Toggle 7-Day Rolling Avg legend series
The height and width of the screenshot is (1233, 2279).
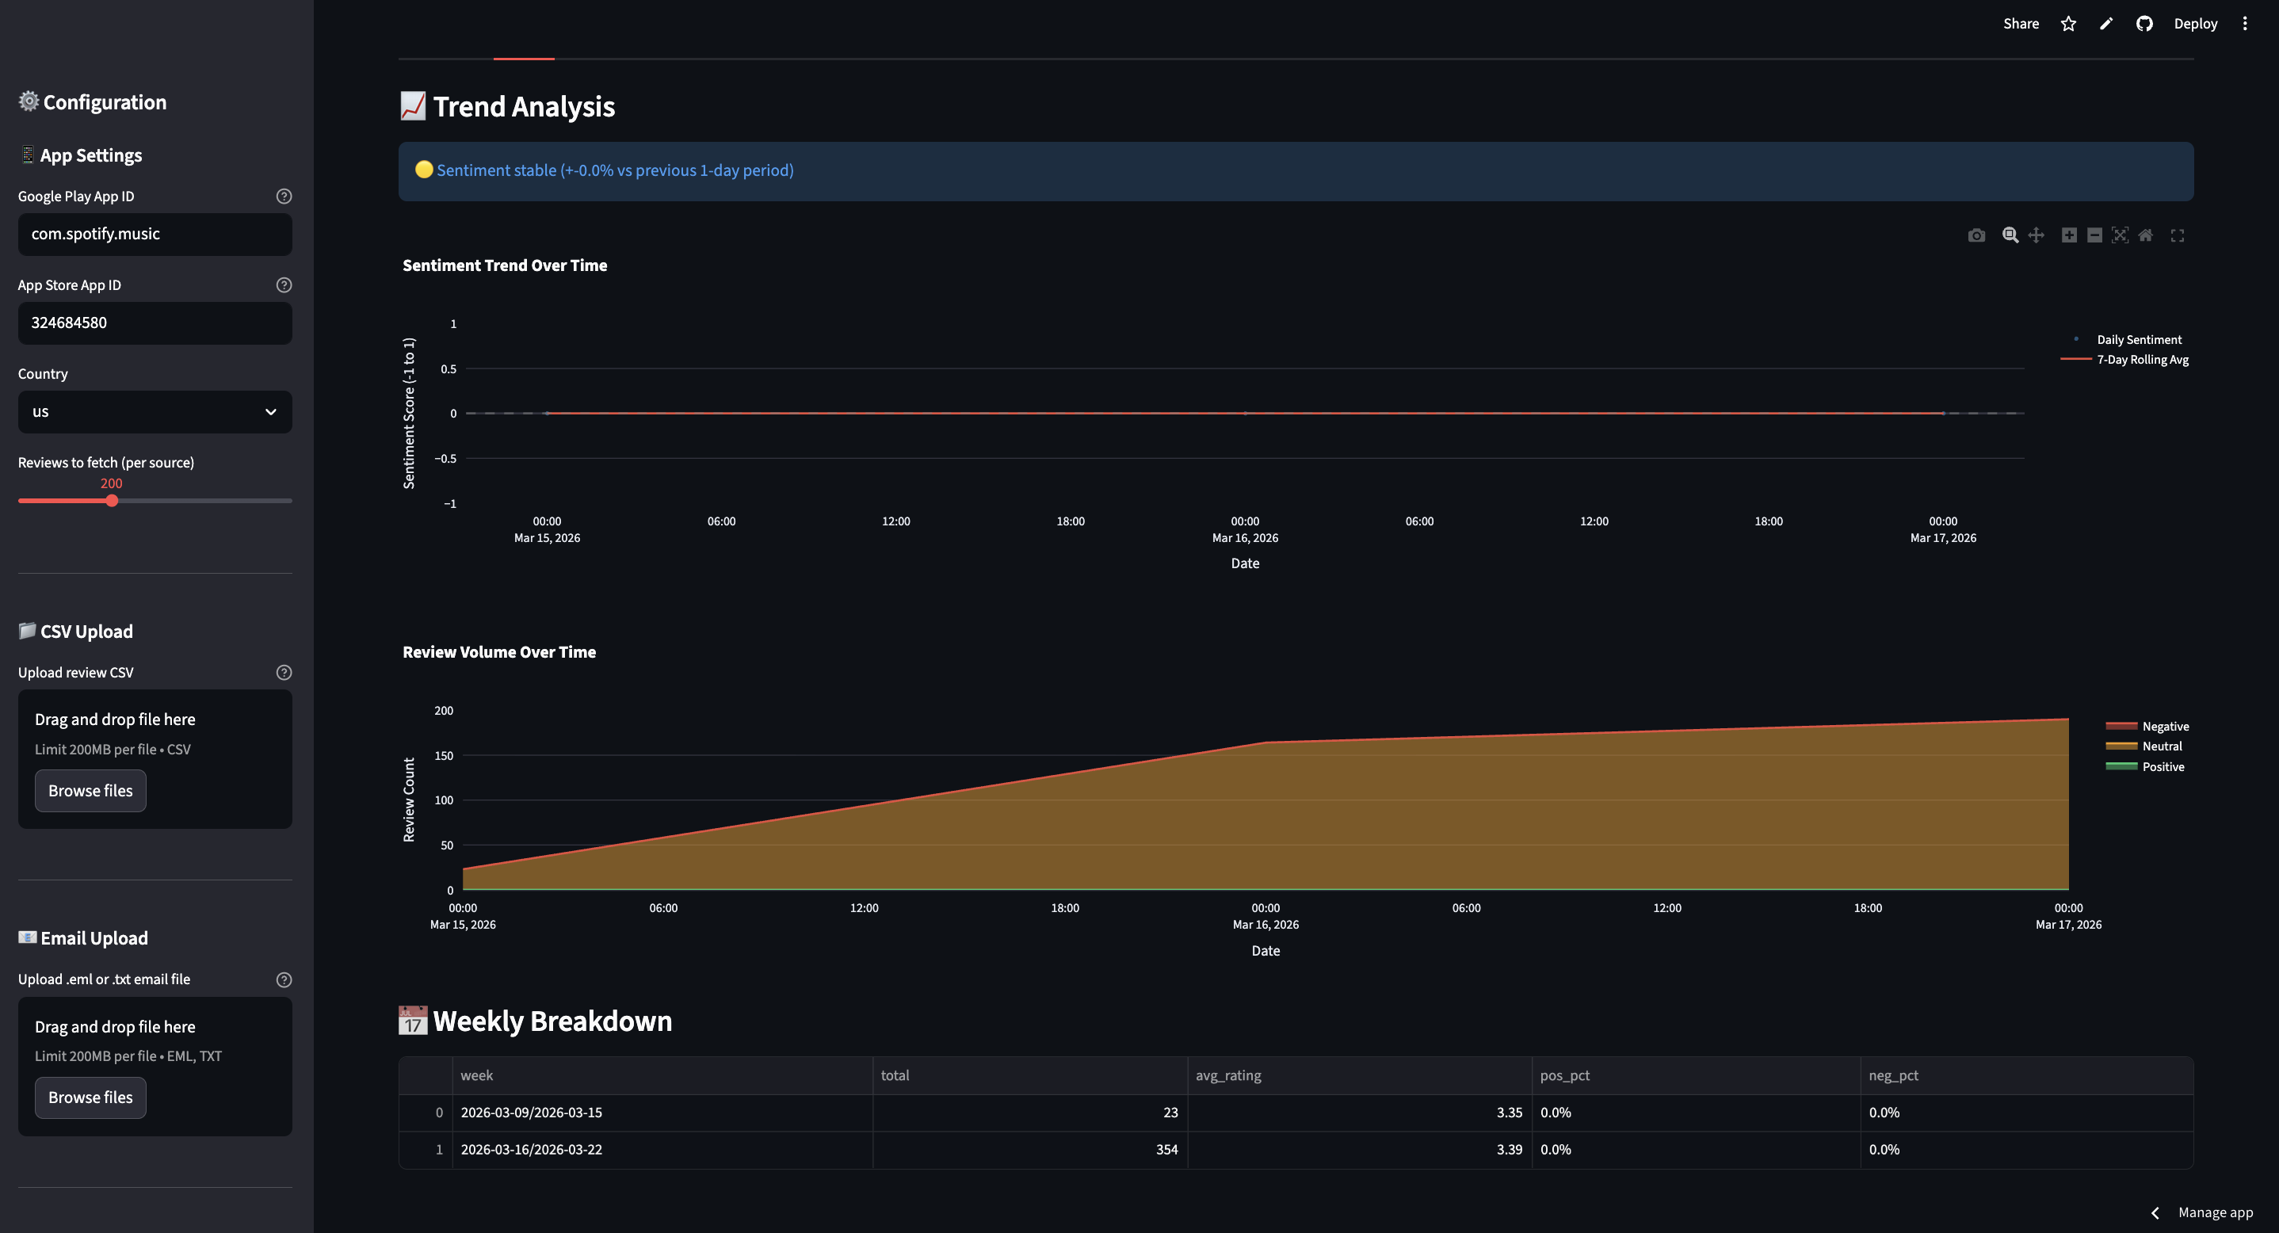[x=2142, y=360]
